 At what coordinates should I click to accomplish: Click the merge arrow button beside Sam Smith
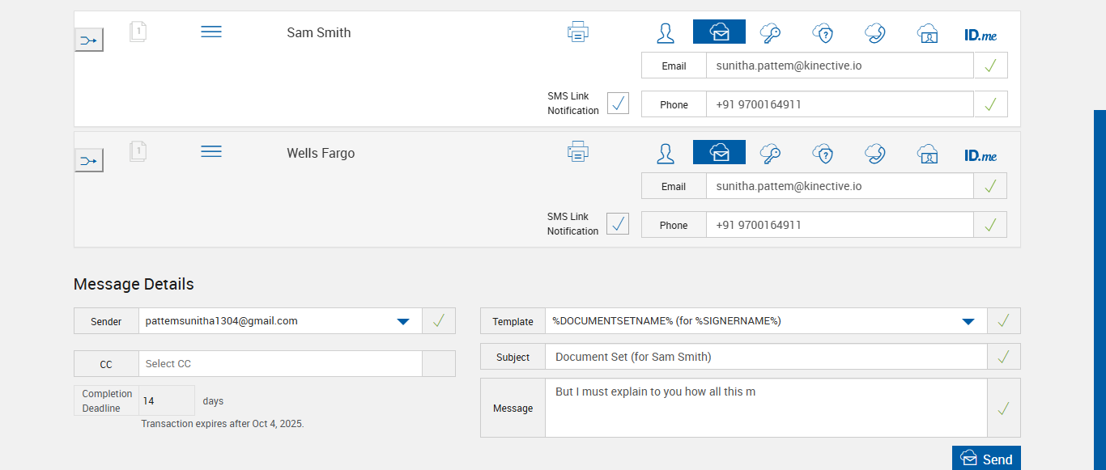[x=89, y=40]
